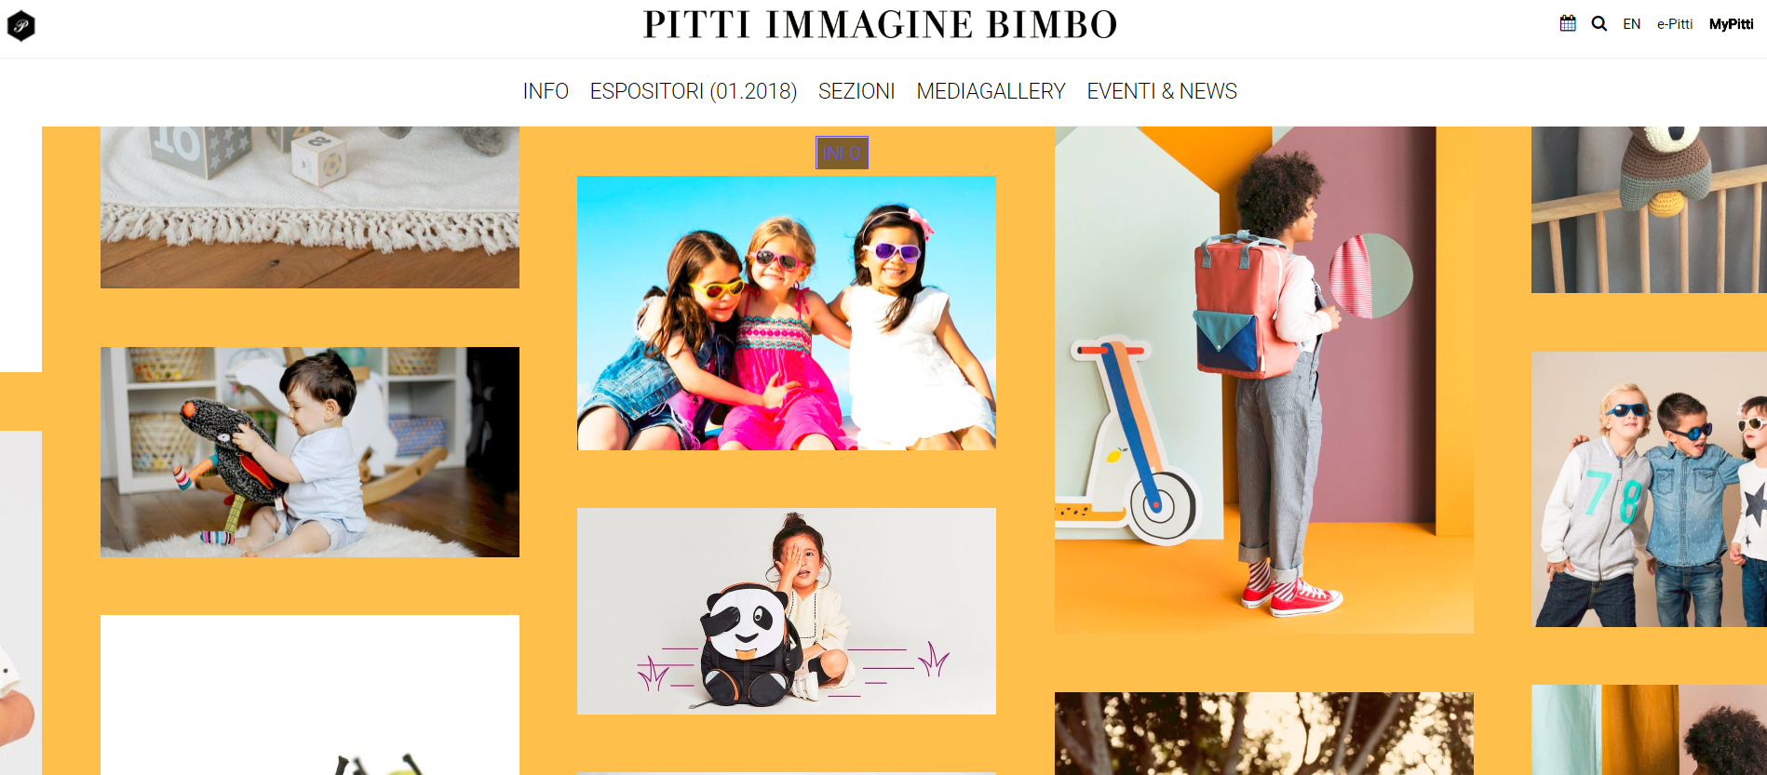The image size is (1767, 775).
Task: Open the crocheted owl toy photo
Action: click(x=1649, y=210)
